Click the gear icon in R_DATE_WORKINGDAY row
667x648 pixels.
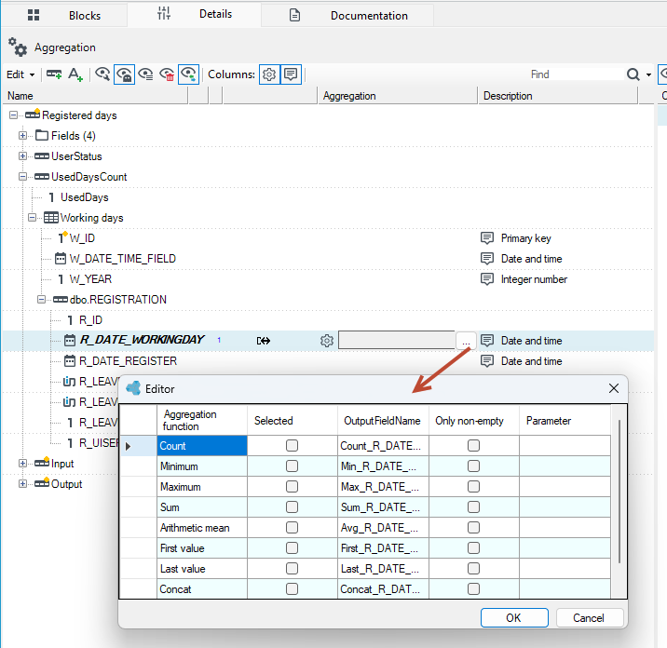pyautogui.click(x=327, y=341)
